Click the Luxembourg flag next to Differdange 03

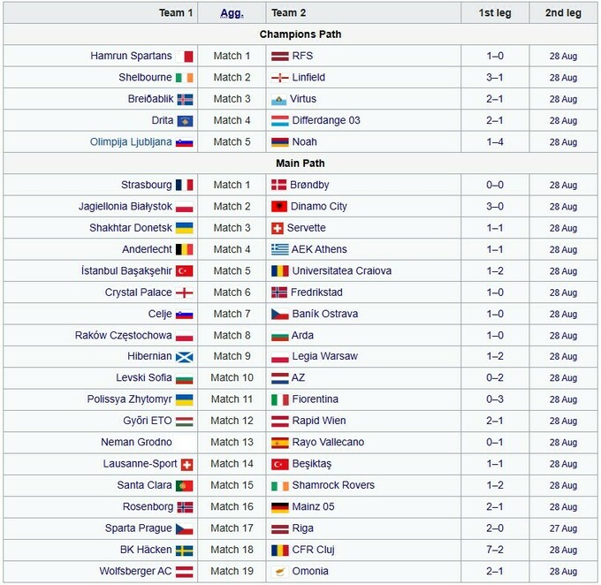pos(280,121)
